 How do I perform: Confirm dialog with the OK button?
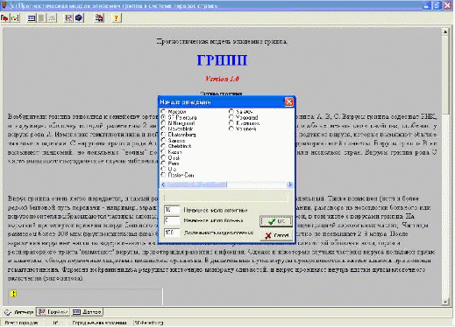click(x=276, y=221)
